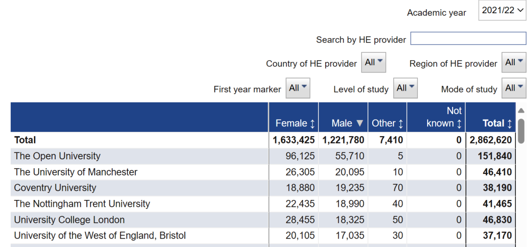Click UCL male count 18,325

[350, 220]
